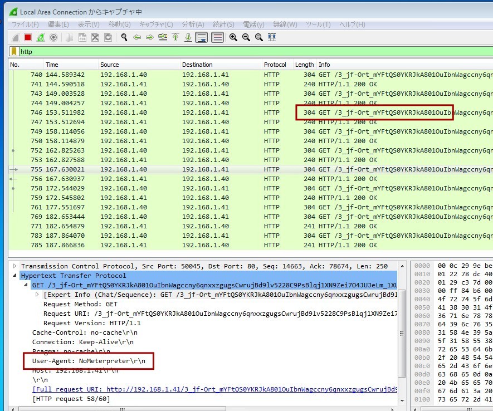The height and width of the screenshot is (411, 493).
Task: Open the ツール(T) menu
Action: click(318, 25)
